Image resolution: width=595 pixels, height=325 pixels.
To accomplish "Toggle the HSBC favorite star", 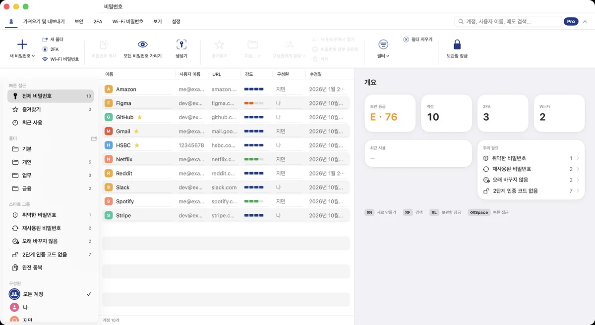I will [137, 145].
